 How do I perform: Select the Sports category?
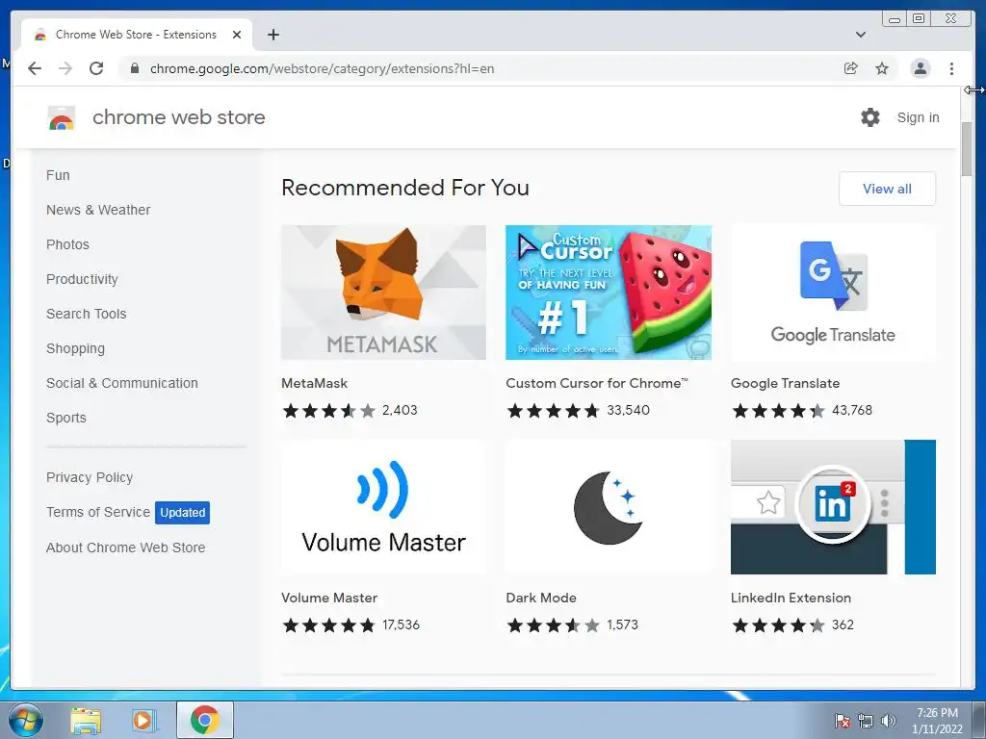pyautogui.click(x=66, y=418)
